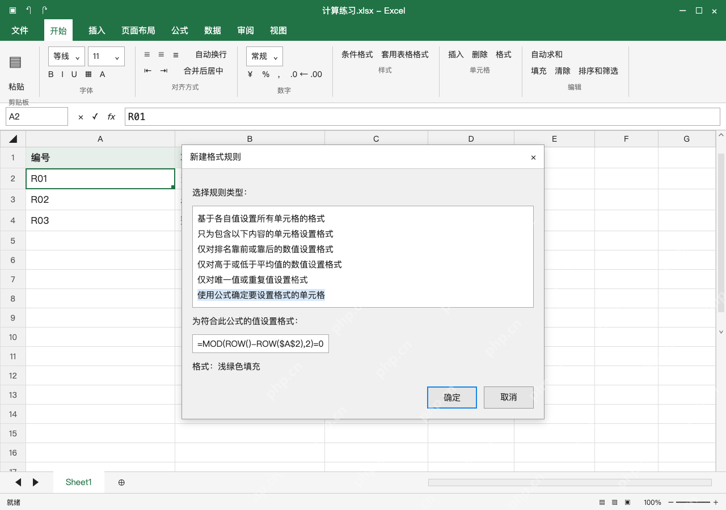This screenshot has width=726, height=510.
Task: Adjust the zoom slider in status bar
Action: (693, 502)
